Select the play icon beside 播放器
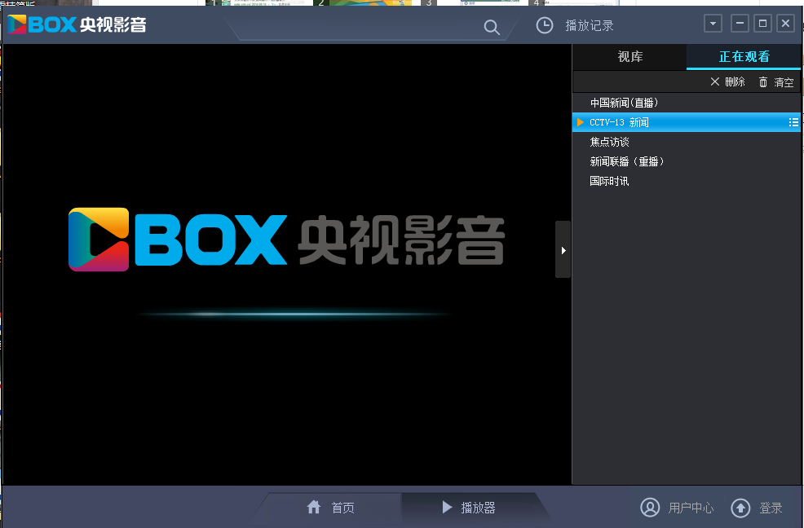 (x=445, y=507)
